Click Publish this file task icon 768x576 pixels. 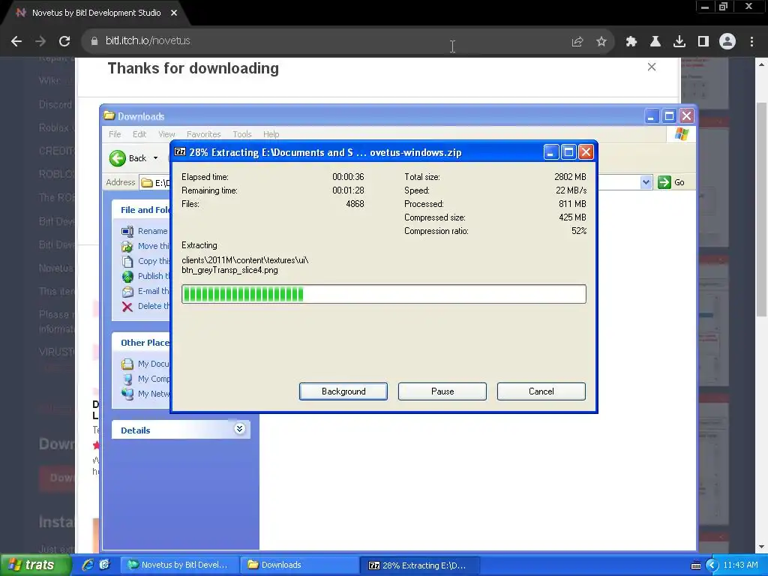pos(127,276)
